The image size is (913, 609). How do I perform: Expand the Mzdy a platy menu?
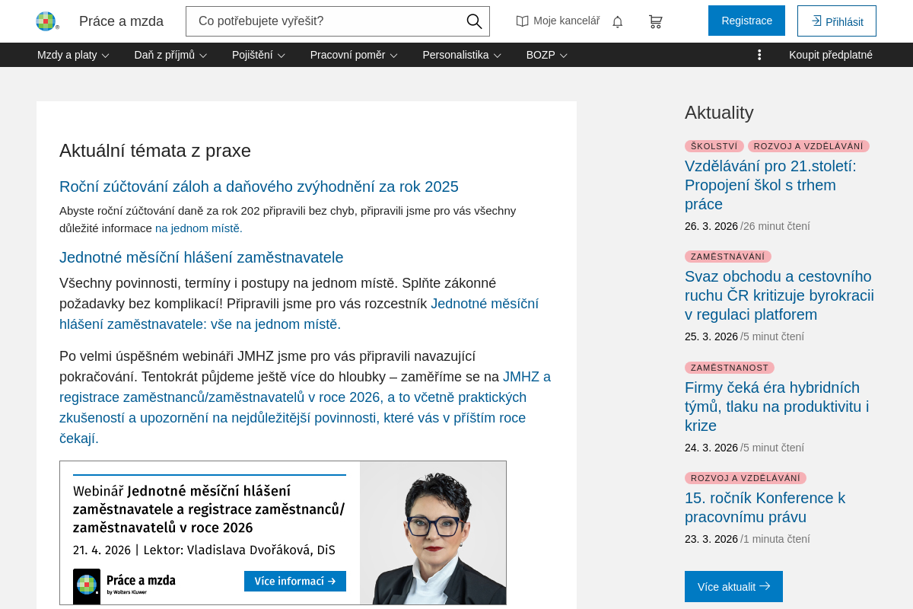click(x=73, y=55)
